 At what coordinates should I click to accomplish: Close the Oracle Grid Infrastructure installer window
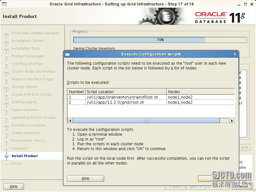[x=252, y=4]
